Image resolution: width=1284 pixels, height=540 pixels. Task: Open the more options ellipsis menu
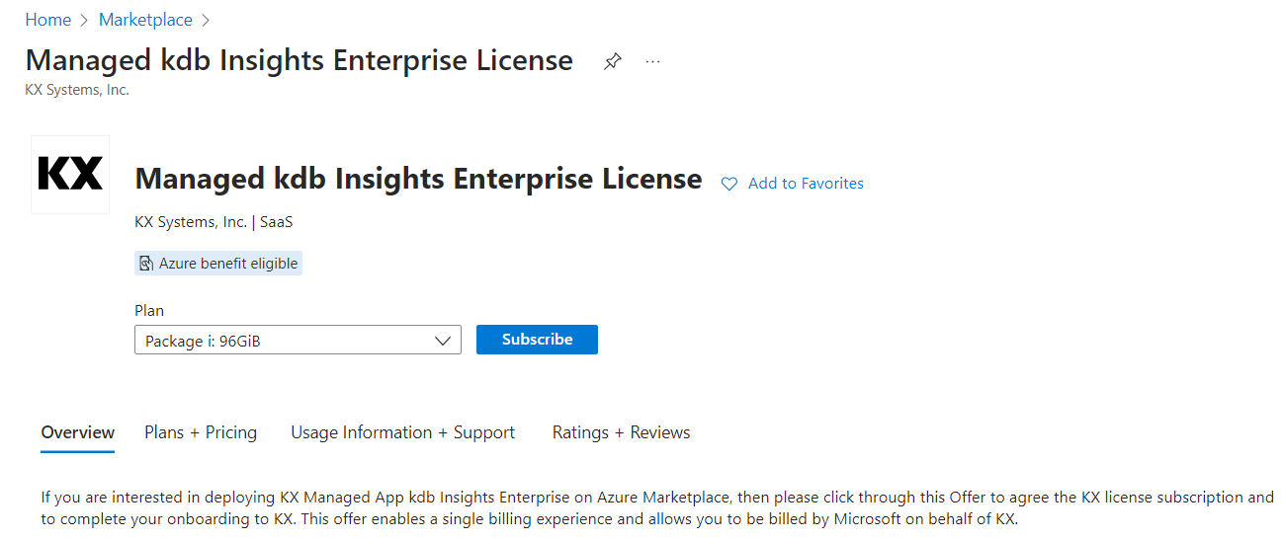tap(652, 61)
